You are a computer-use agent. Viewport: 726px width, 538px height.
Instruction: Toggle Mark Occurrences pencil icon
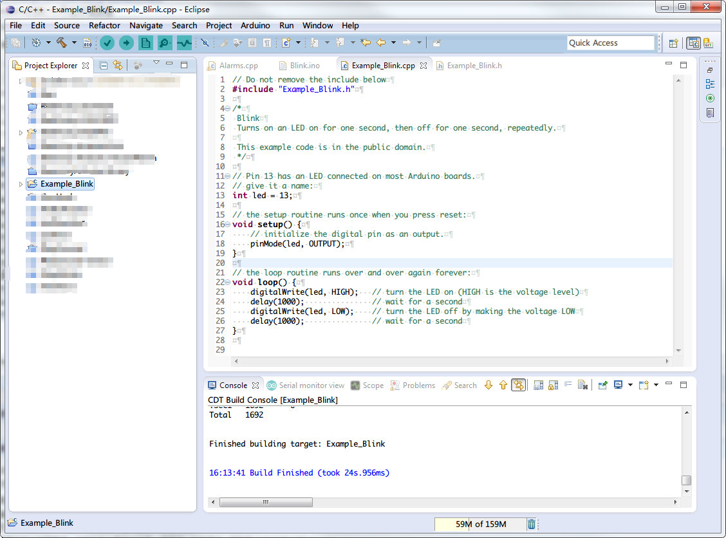(224, 43)
